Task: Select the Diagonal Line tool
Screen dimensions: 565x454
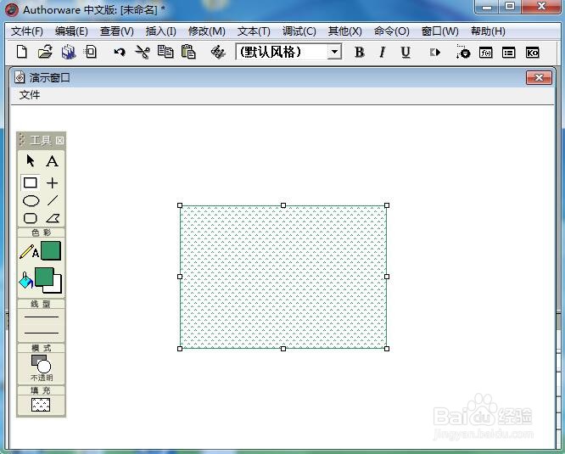Action: (53, 200)
